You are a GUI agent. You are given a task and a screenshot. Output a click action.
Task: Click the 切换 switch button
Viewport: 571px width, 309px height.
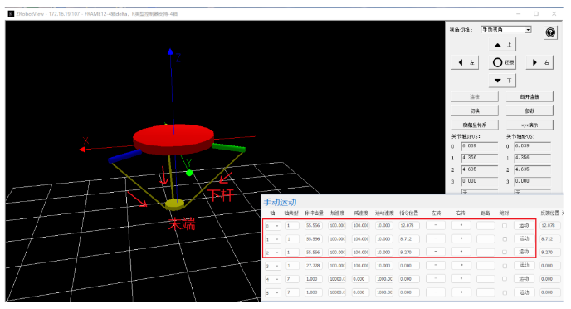tap(475, 110)
